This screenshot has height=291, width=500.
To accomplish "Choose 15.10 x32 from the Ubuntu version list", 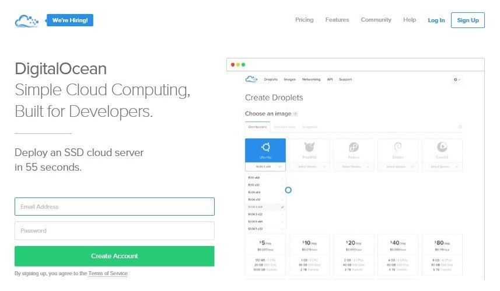I will point(265,185).
